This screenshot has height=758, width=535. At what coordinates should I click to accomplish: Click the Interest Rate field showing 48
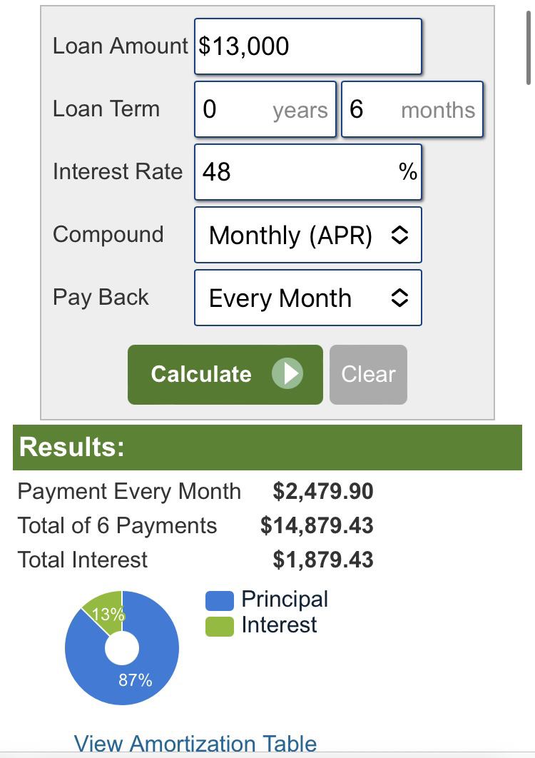pyautogui.click(x=308, y=172)
